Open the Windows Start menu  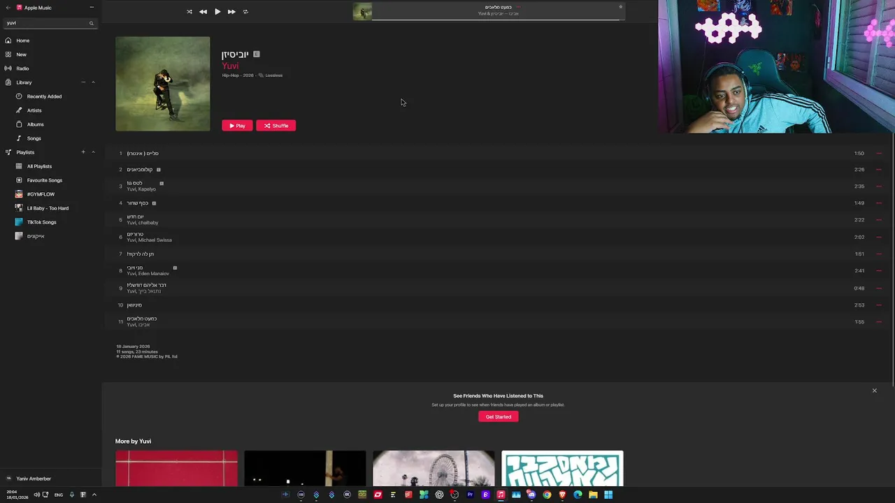point(608,495)
